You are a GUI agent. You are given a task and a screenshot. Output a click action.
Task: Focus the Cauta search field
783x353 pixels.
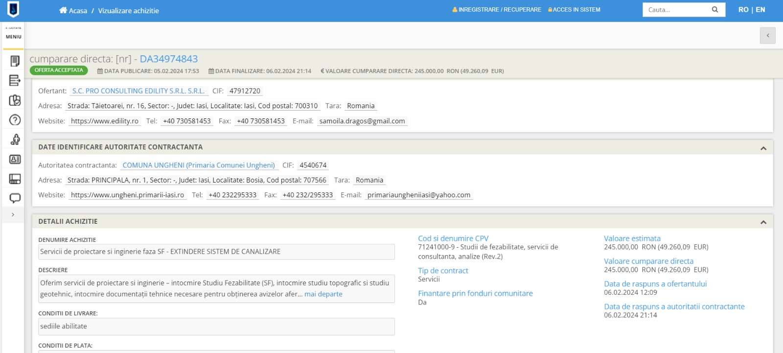(677, 9)
